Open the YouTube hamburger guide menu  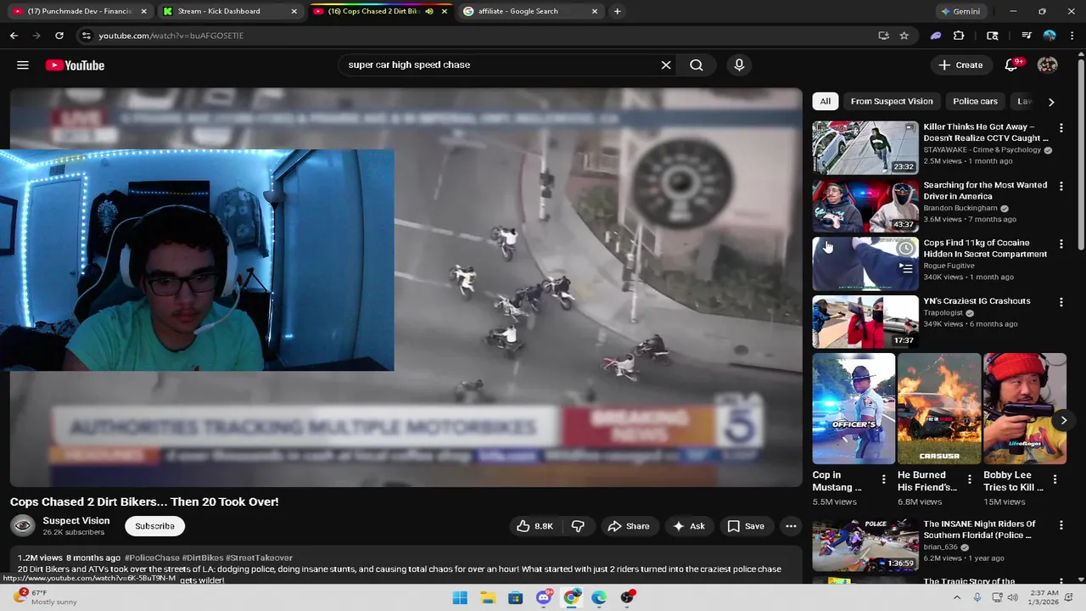[x=23, y=65]
